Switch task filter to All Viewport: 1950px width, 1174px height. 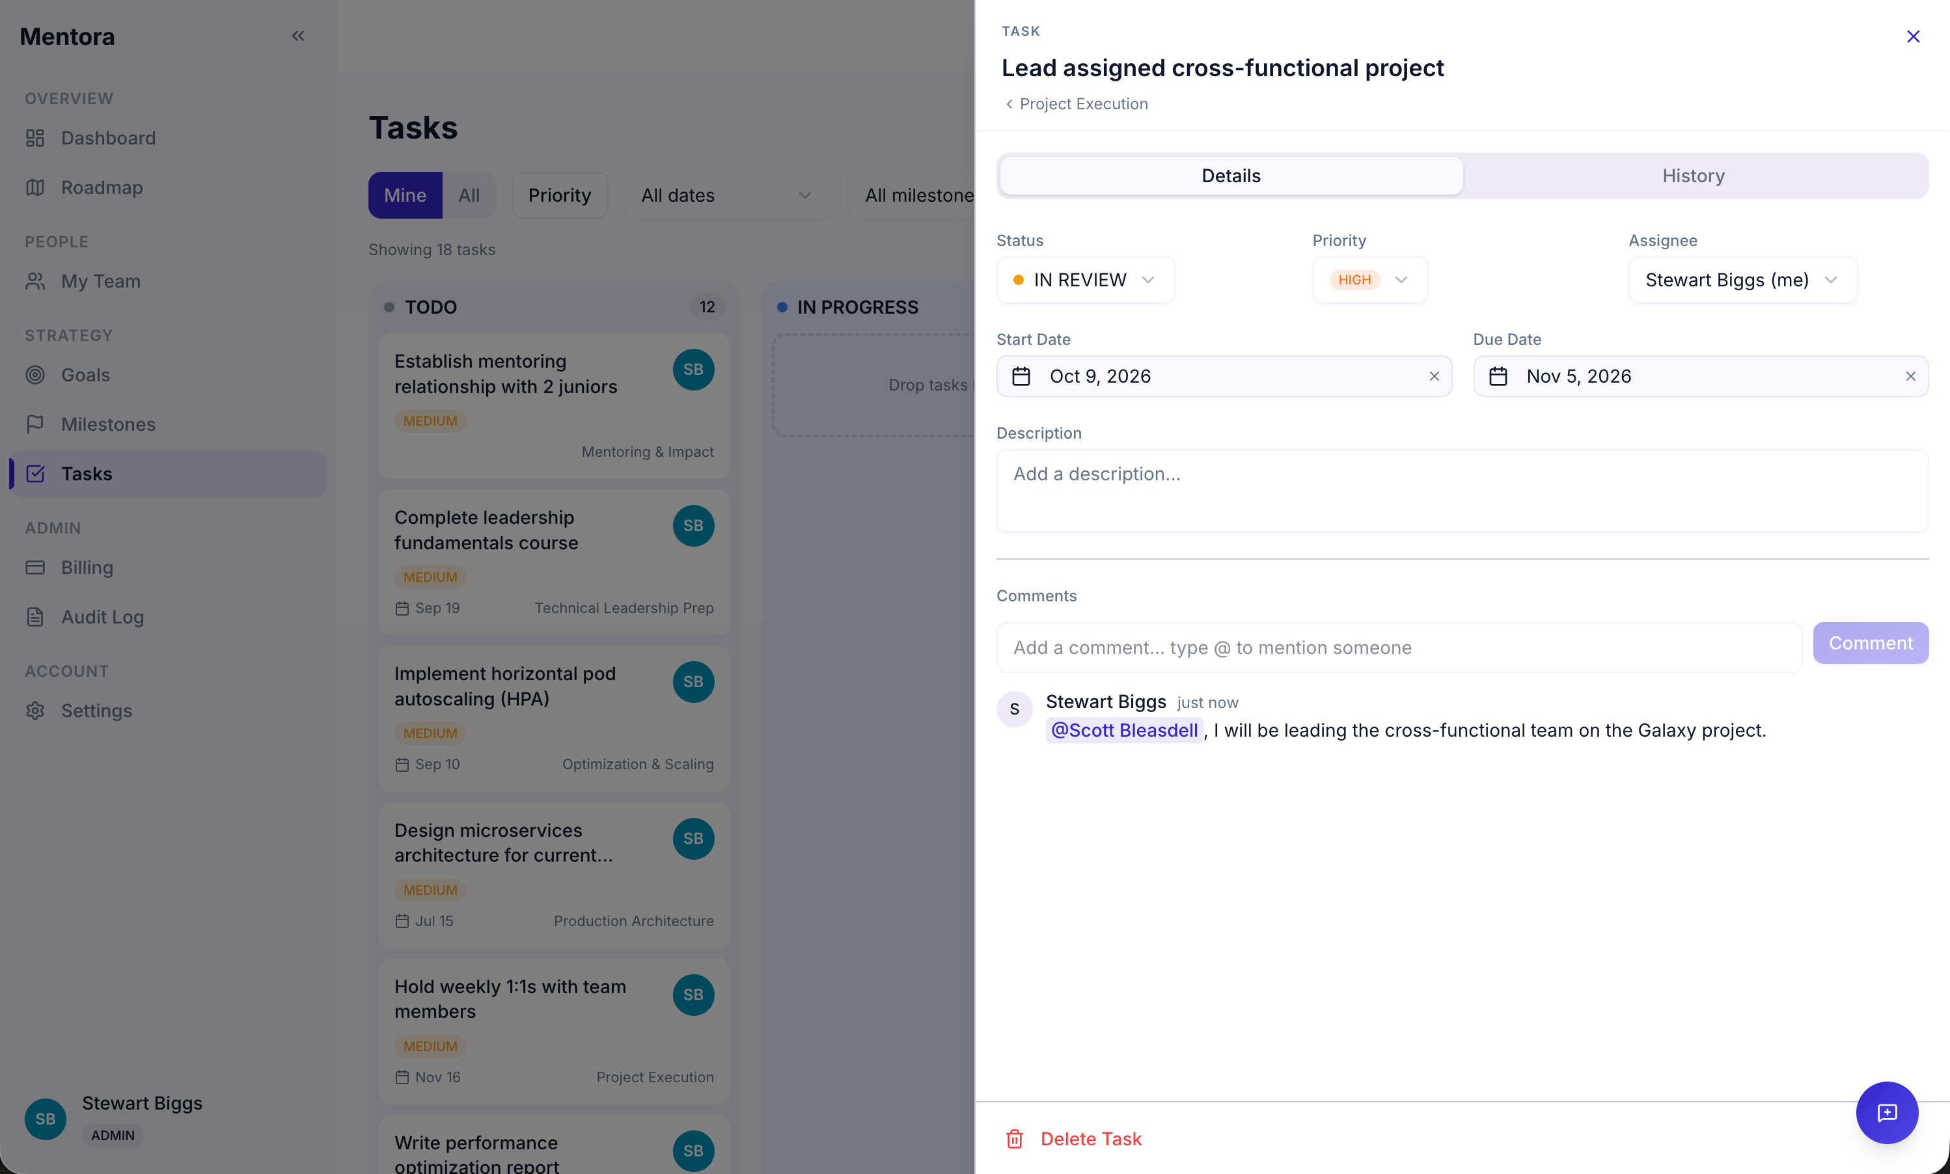[469, 195]
